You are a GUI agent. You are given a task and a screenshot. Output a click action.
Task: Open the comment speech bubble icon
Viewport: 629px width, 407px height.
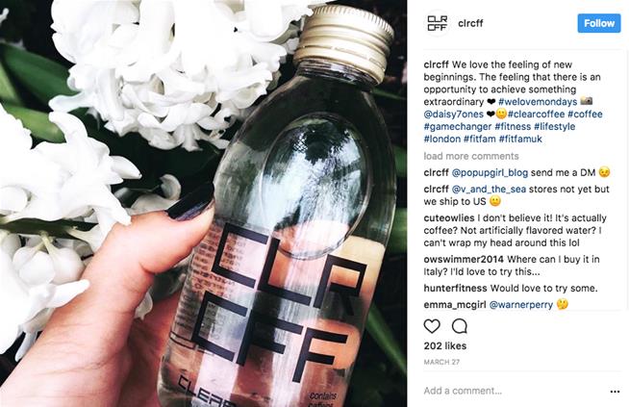[460, 326]
